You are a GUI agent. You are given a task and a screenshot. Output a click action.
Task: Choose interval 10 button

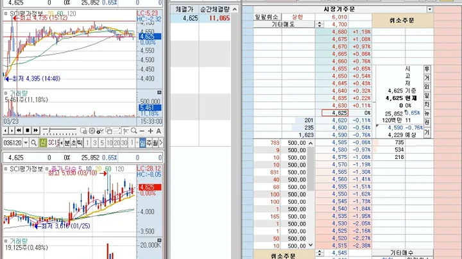coord(109,143)
